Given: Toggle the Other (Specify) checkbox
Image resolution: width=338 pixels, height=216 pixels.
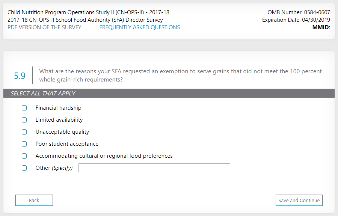Looking at the screenshot, I should click(24, 168).
